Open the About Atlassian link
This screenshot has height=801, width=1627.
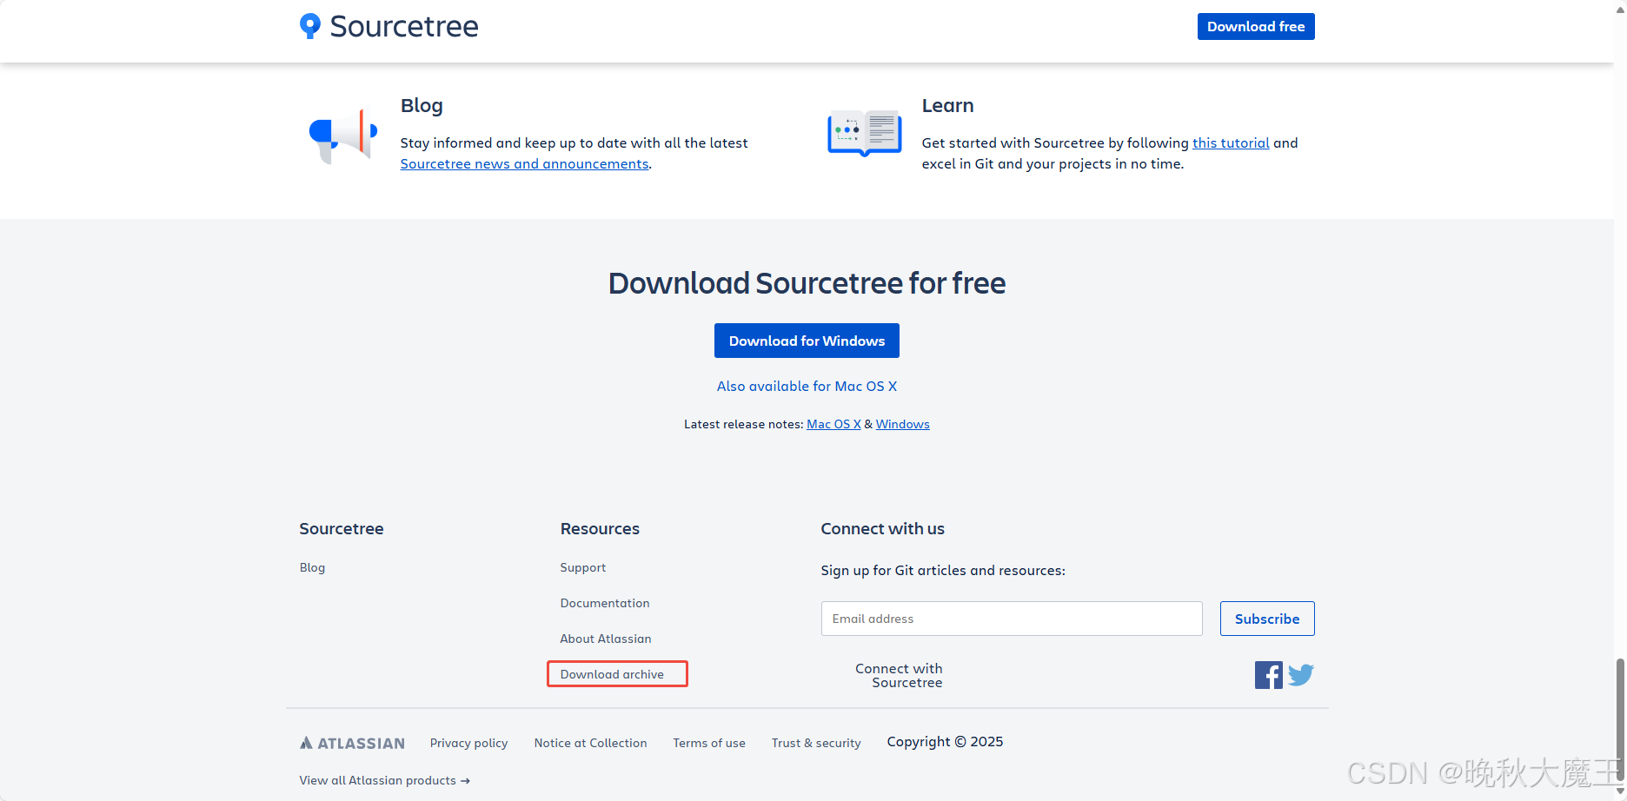(x=606, y=639)
